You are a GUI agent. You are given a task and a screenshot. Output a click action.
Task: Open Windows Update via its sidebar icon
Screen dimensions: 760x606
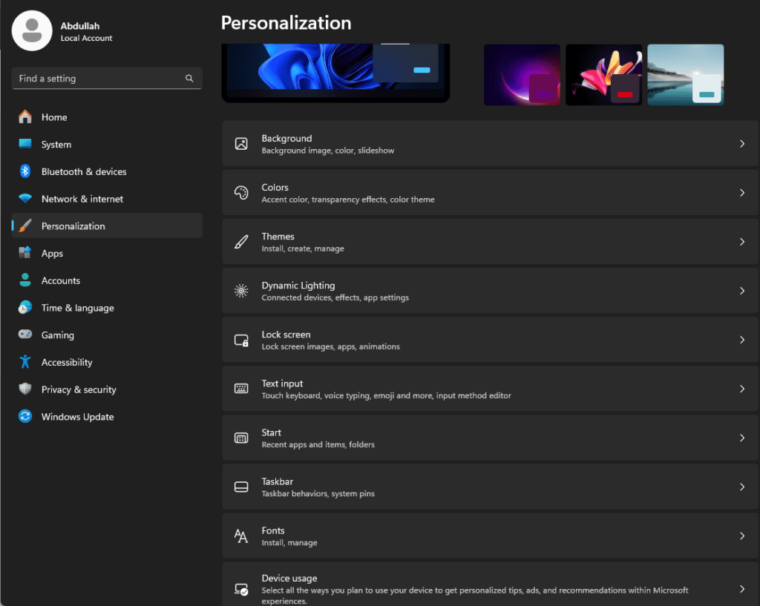[x=24, y=417]
